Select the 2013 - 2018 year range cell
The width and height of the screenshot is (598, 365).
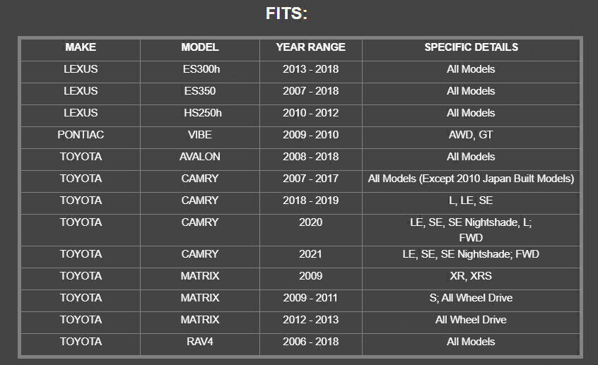pyautogui.click(x=311, y=69)
